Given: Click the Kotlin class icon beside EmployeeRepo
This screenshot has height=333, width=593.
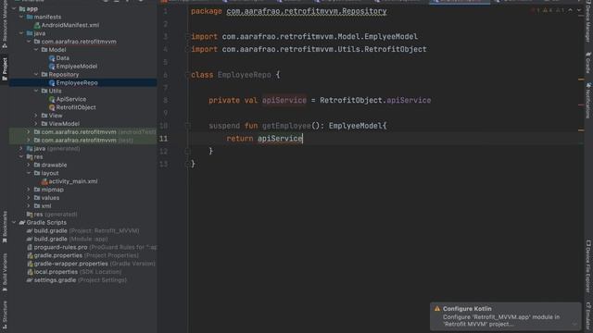Looking at the screenshot, I should pyautogui.click(x=52, y=82).
